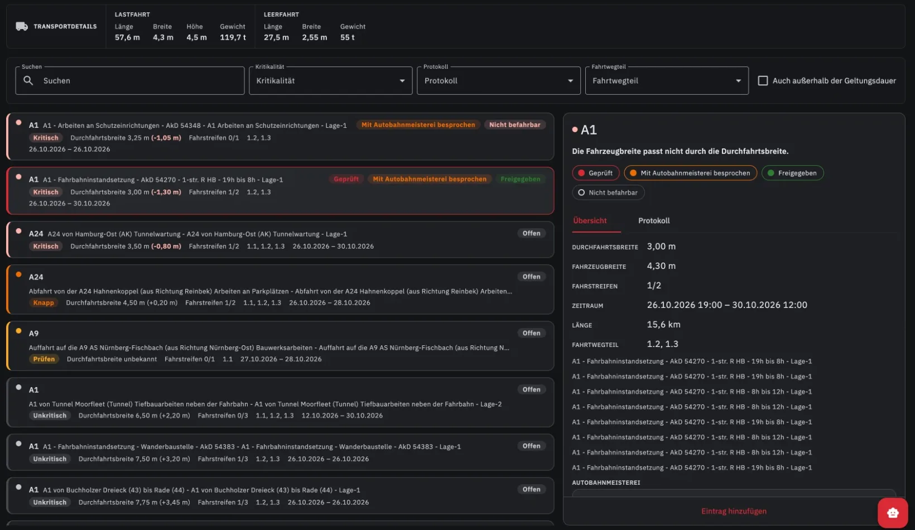Click the Durchfahrtsbreite value 3,00 m in overview
Screen dimensions: 915x530
point(661,246)
